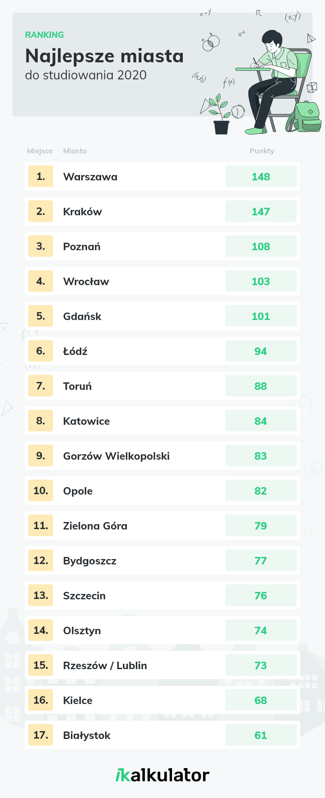325x798 pixels.
Task: Select the Zielona Góra city name
Action: click(95, 526)
